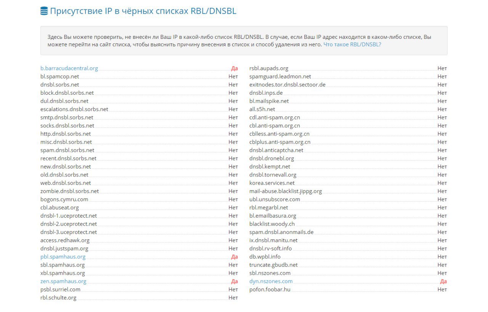
Task: Click korea.services.net entry
Action: (272, 183)
